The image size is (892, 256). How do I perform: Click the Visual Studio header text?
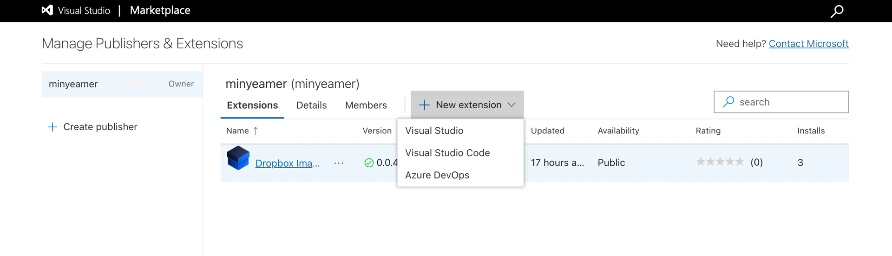pos(84,11)
